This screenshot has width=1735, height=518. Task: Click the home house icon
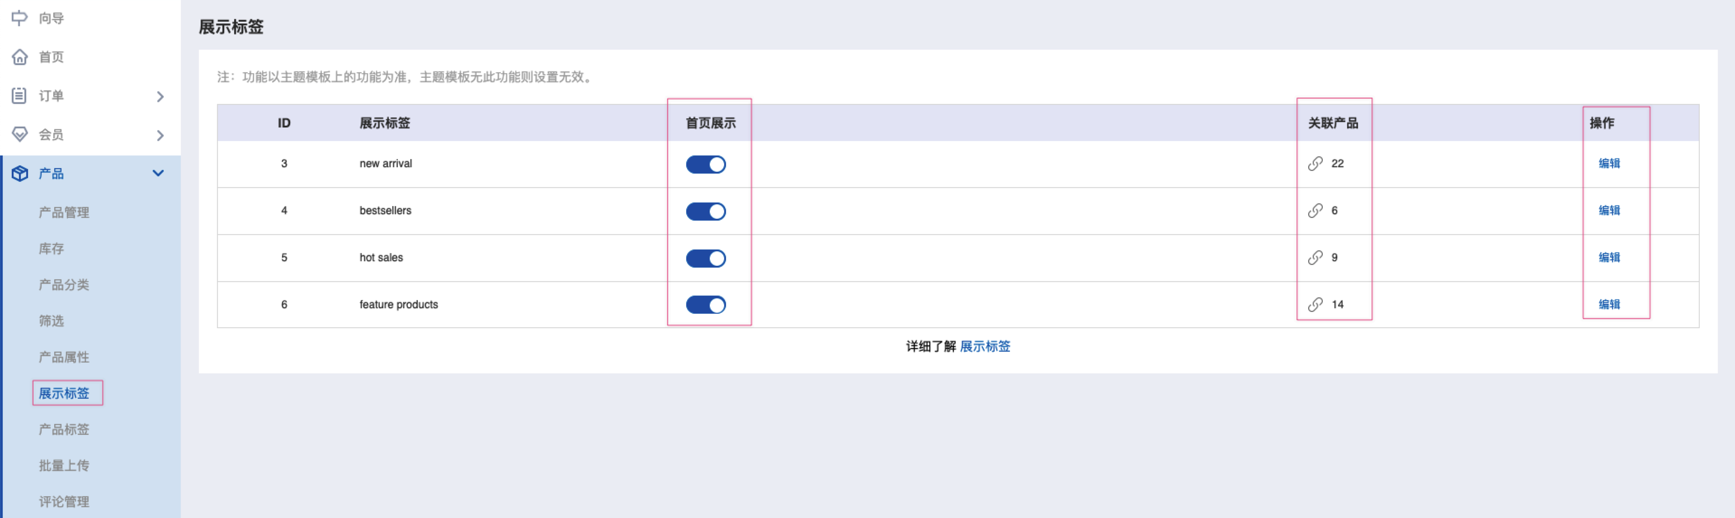click(19, 57)
